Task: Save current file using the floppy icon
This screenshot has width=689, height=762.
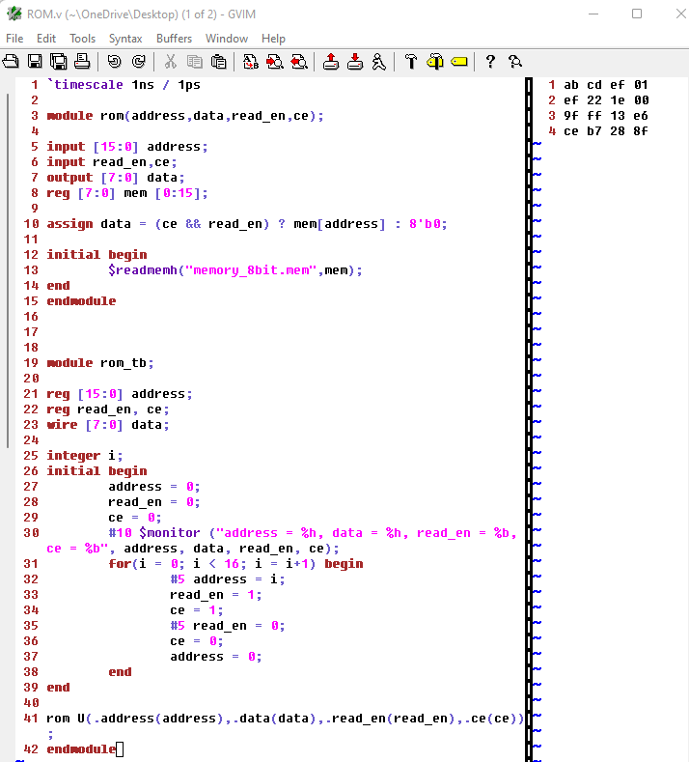Action: pyautogui.click(x=35, y=62)
